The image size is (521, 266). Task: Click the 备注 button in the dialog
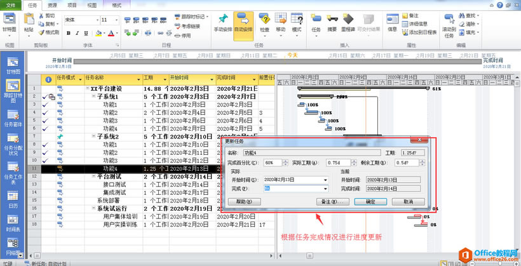pyautogui.click(x=332, y=201)
